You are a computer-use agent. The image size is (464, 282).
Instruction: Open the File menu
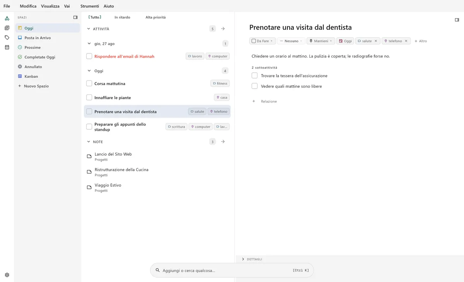tap(7, 6)
